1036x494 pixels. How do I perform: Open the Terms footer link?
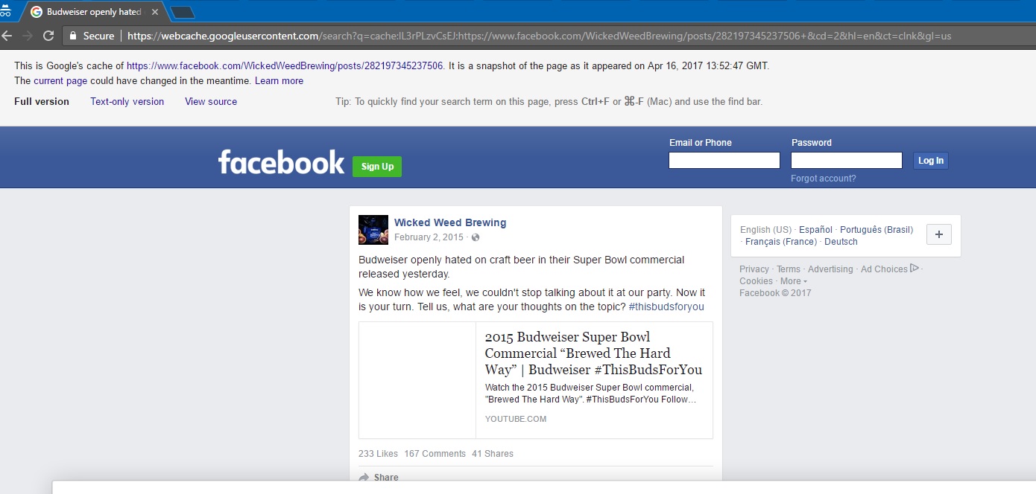tap(789, 269)
